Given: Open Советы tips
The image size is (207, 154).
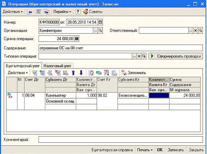Looking at the screenshot, I should click(x=93, y=12).
